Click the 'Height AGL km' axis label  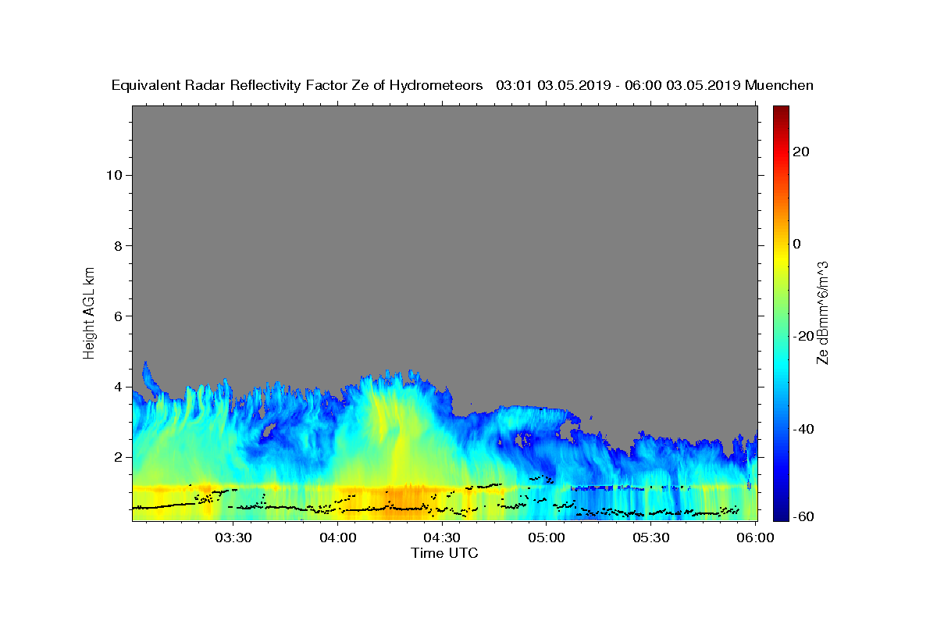90,312
